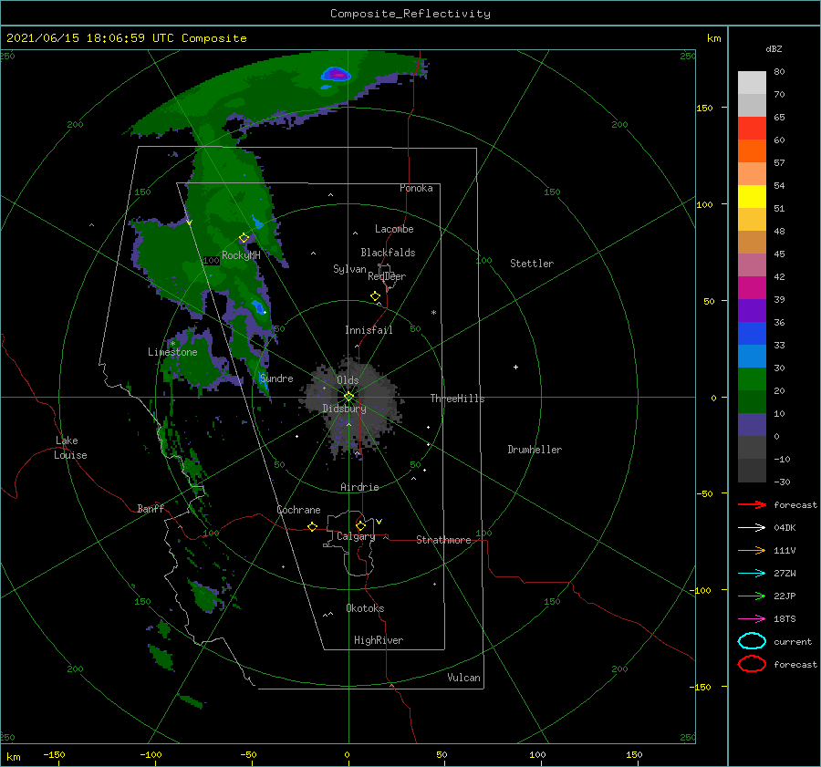The image size is (821, 767).
Task: Click the blue 33–36 dBZ swatch
Action: click(752, 333)
